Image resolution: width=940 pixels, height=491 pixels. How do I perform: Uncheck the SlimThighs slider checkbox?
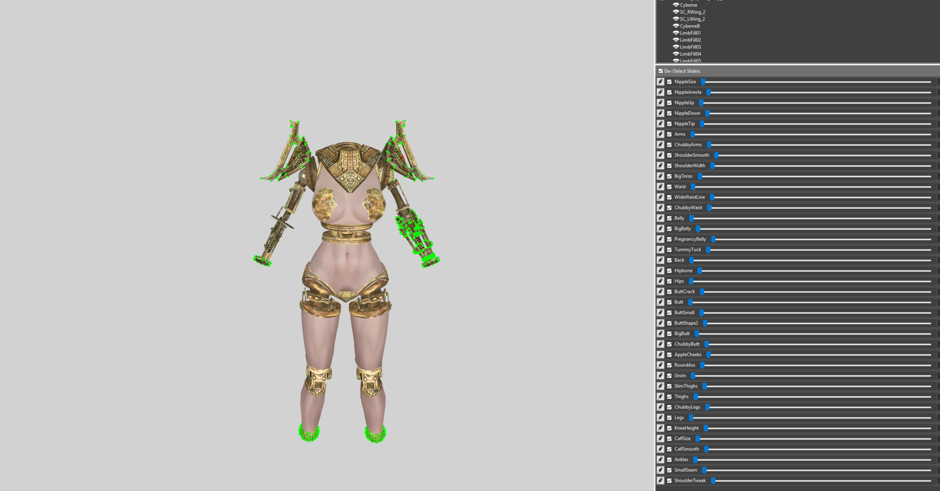coord(669,386)
